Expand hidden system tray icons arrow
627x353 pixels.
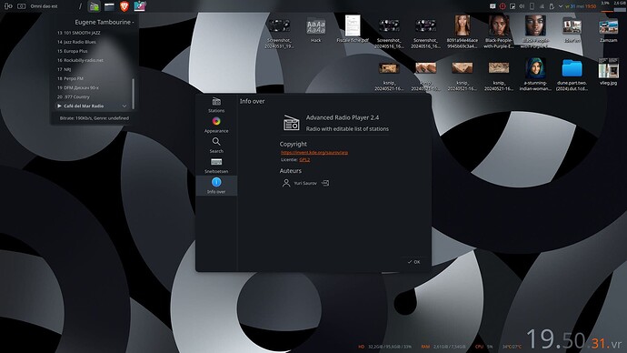click(x=561, y=6)
